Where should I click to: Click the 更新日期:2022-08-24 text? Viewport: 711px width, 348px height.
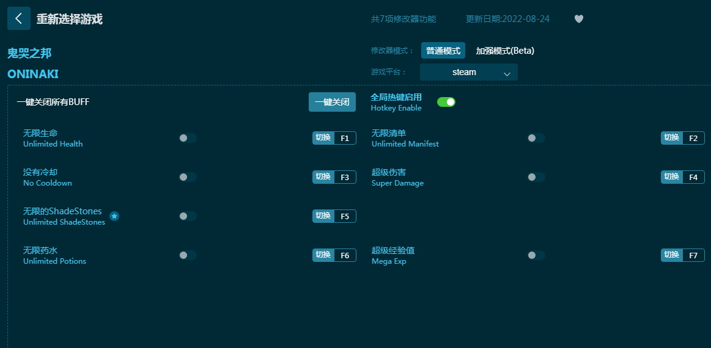tap(507, 19)
